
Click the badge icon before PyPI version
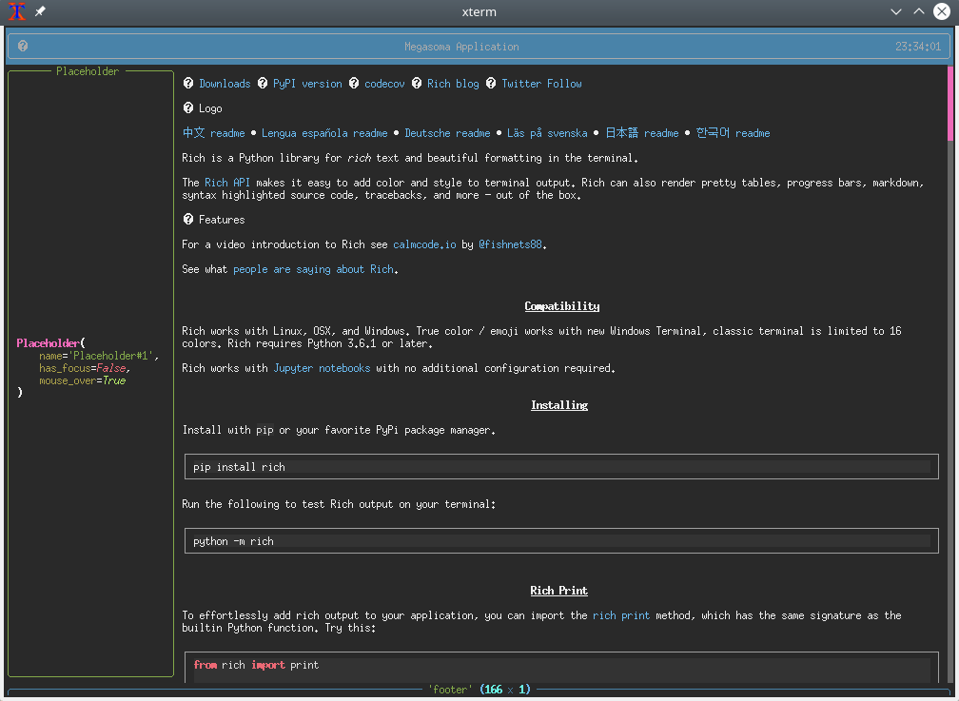[263, 84]
